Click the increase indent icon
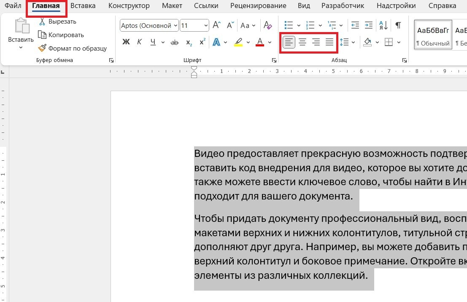This screenshot has width=467, height=302. [x=368, y=25]
